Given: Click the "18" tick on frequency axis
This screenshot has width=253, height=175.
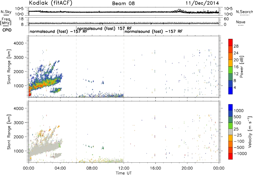Looking at the screenshot, I should click(x=21, y=19).
